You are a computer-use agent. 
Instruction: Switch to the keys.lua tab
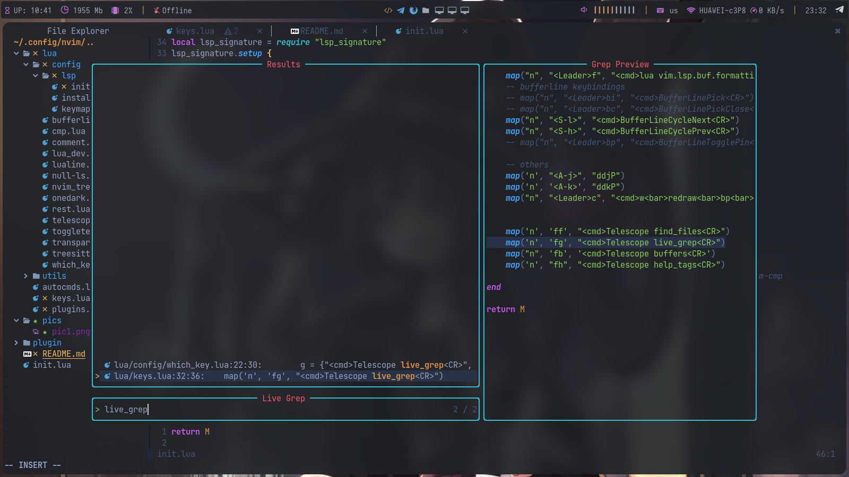(195, 31)
